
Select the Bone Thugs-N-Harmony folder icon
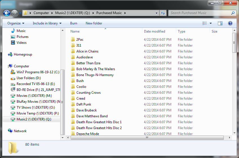tap(73, 75)
